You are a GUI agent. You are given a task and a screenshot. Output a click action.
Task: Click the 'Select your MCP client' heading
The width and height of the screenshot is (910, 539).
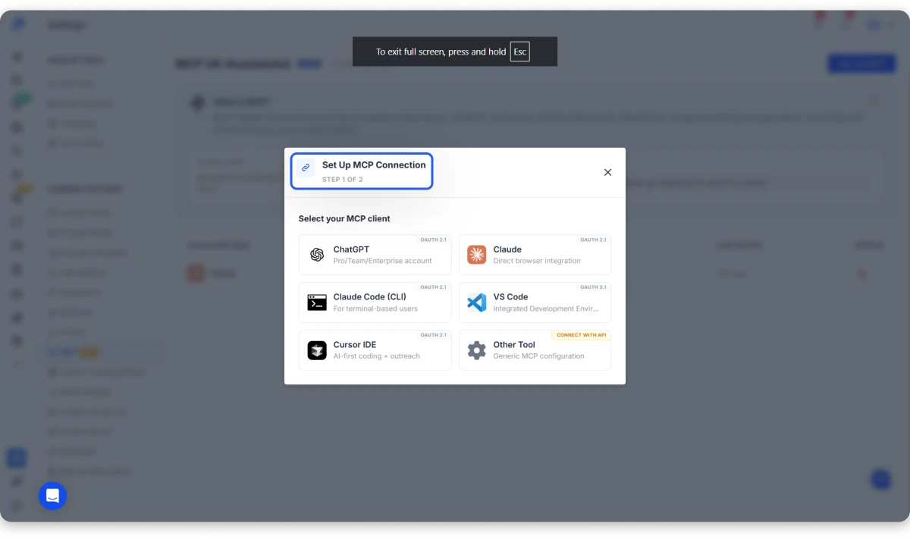[x=344, y=218]
